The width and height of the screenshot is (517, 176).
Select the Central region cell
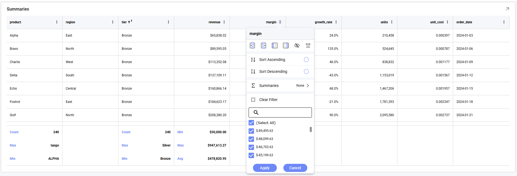[90, 89]
